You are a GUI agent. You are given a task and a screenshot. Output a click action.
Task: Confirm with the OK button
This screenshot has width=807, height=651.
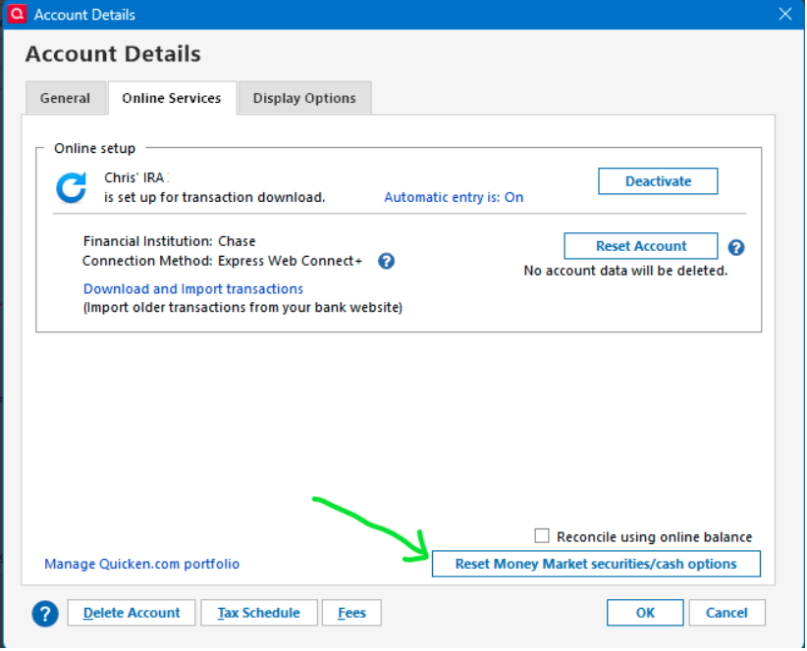645,613
